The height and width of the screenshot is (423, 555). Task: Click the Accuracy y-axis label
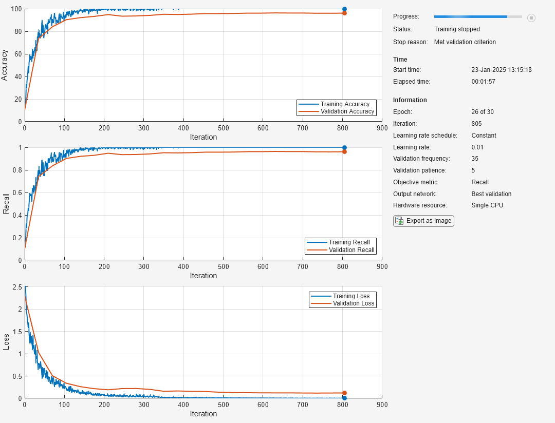(5, 65)
